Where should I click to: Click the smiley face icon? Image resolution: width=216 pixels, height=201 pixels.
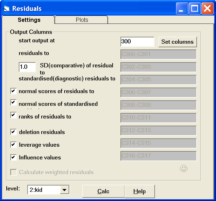click(184, 169)
